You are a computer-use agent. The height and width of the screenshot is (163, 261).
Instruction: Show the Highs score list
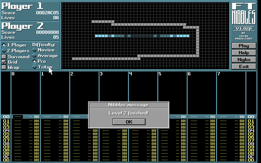[x=244, y=59]
